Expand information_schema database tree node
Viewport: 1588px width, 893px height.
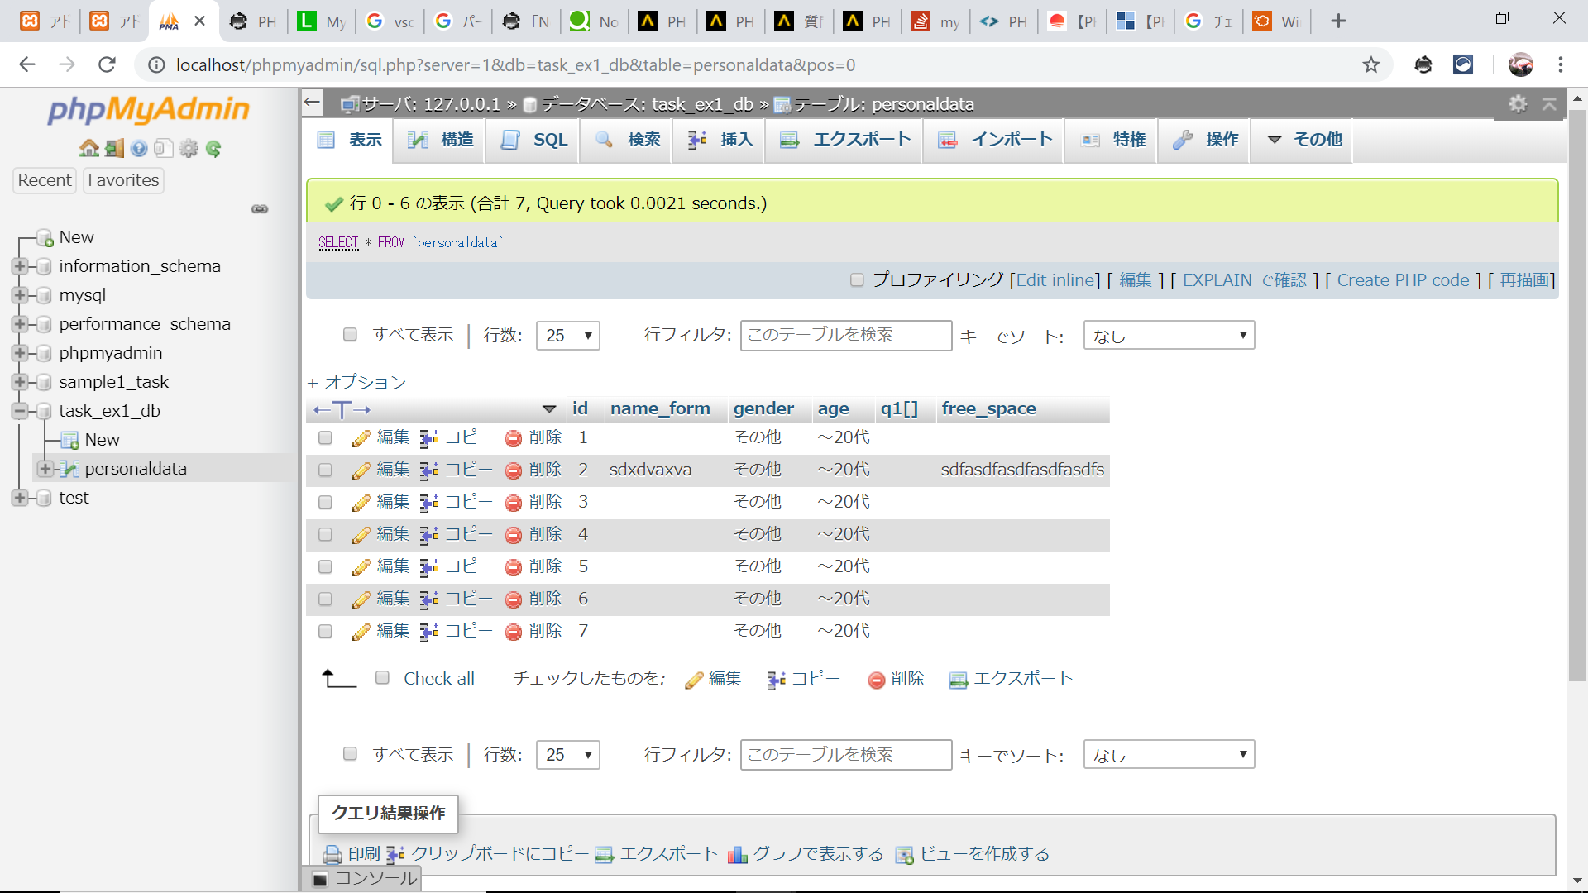pos(20,266)
